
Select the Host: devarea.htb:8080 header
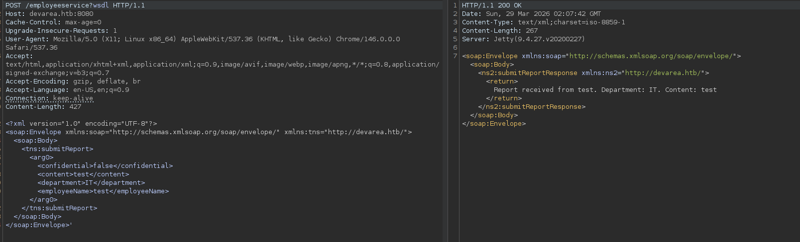49,14
